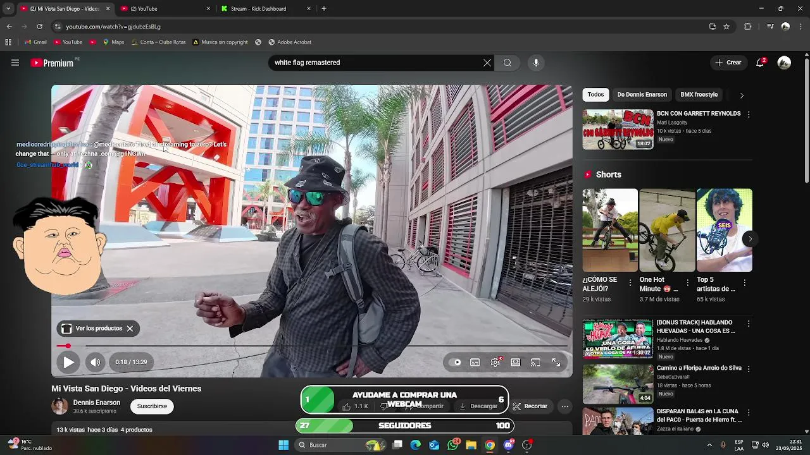Open 'Musica sin copyright' bookmark

(x=220, y=42)
